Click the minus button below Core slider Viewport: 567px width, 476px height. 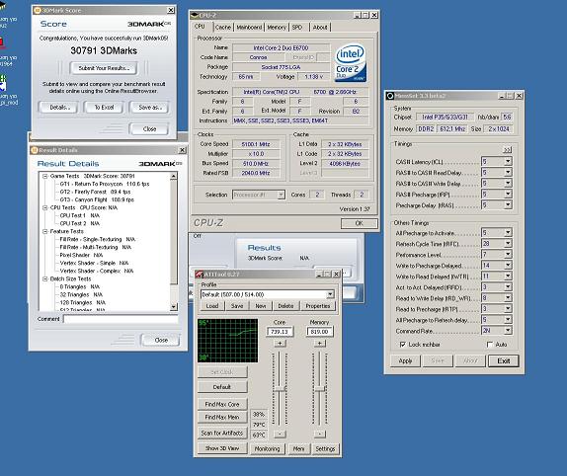(x=280, y=434)
